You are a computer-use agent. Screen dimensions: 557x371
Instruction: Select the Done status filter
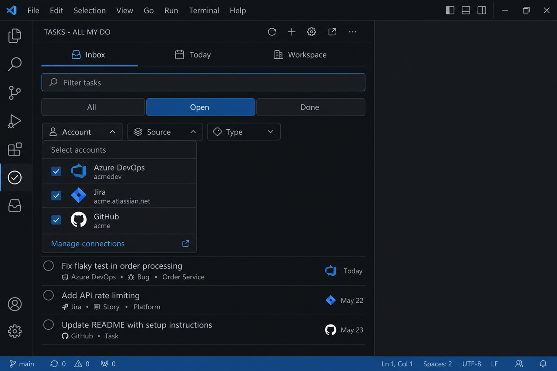[x=311, y=107]
